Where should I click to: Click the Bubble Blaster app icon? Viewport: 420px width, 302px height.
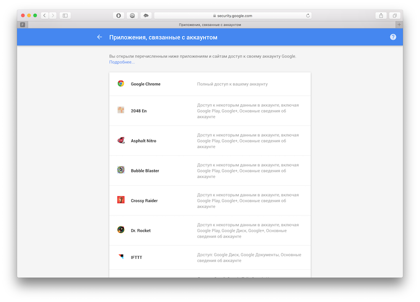coord(121,170)
